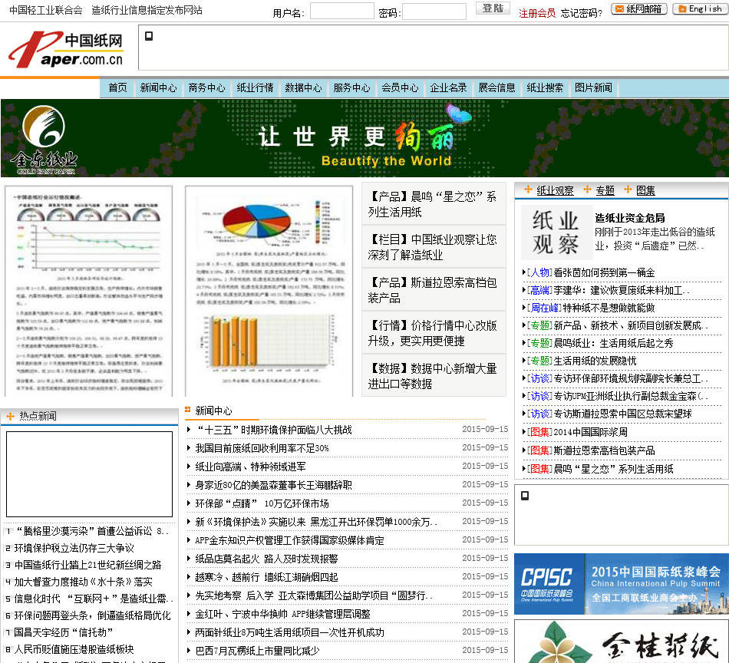729x663 pixels.
Task: Select 企业名录 navigation item
Action: pyautogui.click(x=448, y=88)
